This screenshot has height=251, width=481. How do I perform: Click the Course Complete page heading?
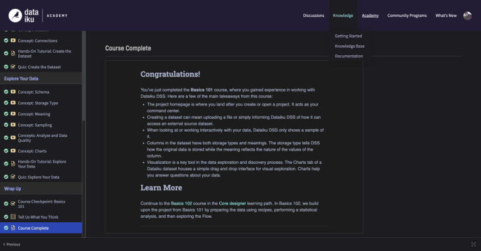tap(128, 48)
